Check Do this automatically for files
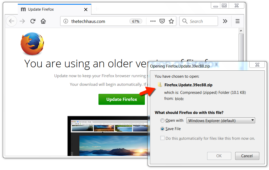 (x=162, y=138)
